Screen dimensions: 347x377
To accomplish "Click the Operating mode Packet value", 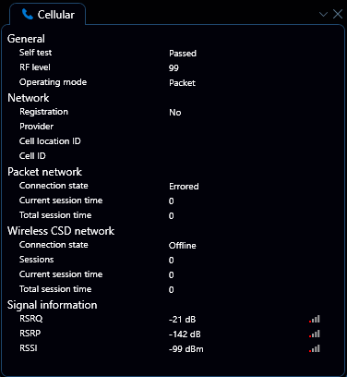I will point(182,83).
